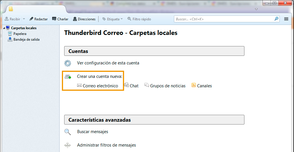Maximize the Thunderbird window
This screenshot has width=294, height=152.
point(274,3)
